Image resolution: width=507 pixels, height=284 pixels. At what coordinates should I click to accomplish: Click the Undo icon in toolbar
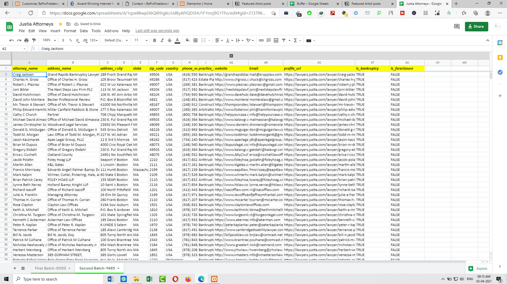(x=11, y=40)
